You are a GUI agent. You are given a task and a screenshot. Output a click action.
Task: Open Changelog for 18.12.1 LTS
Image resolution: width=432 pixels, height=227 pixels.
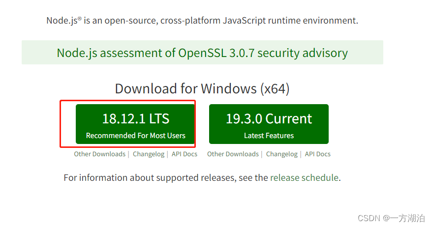click(149, 154)
